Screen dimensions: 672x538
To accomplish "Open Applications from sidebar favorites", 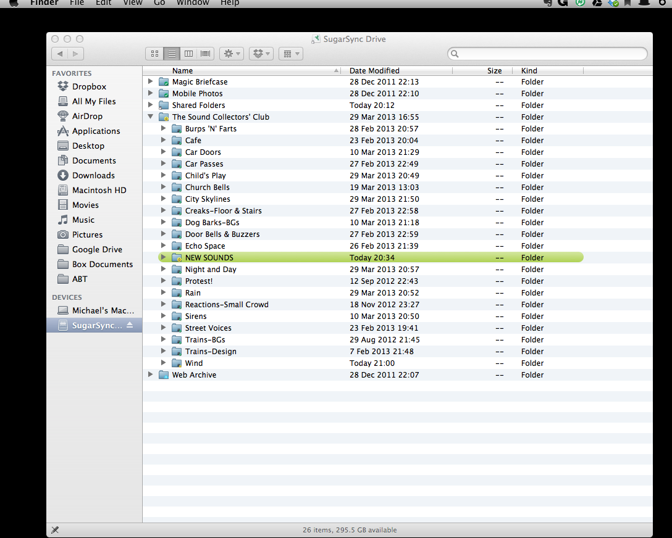I will pyautogui.click(x=96, y=131).
